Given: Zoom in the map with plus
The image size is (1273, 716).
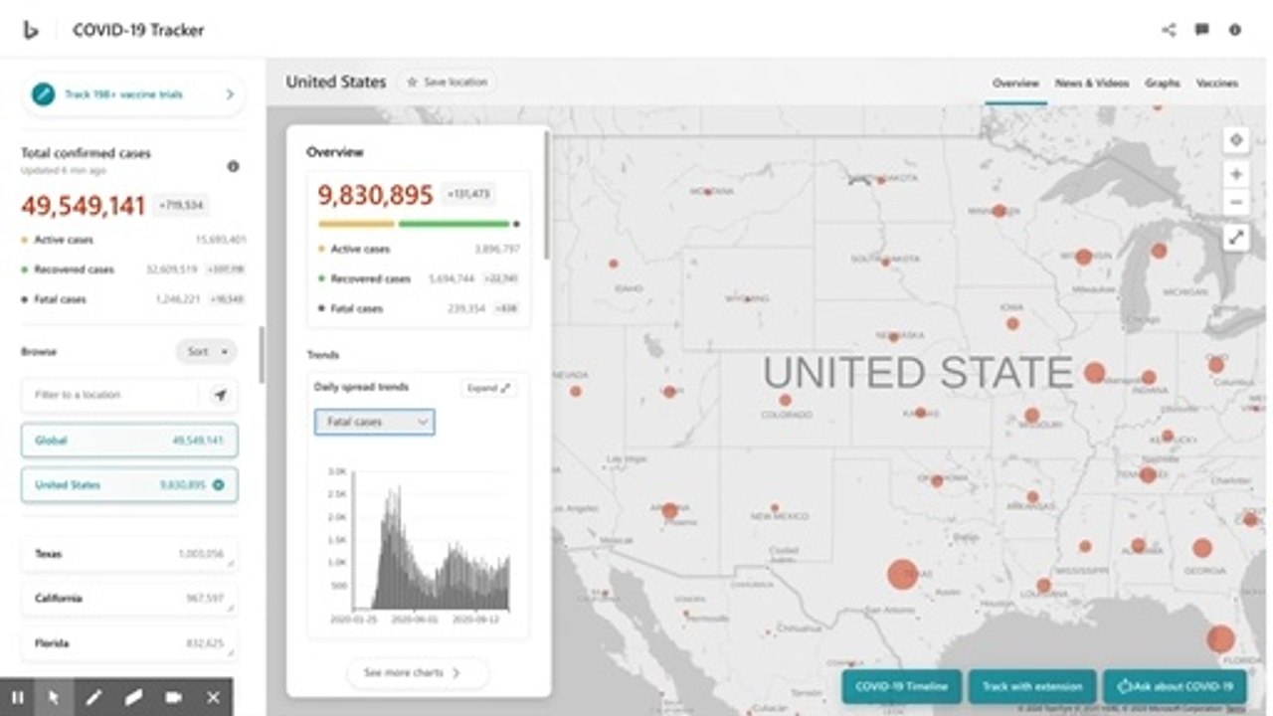Looking at the screenshot, I should 1236,174.
